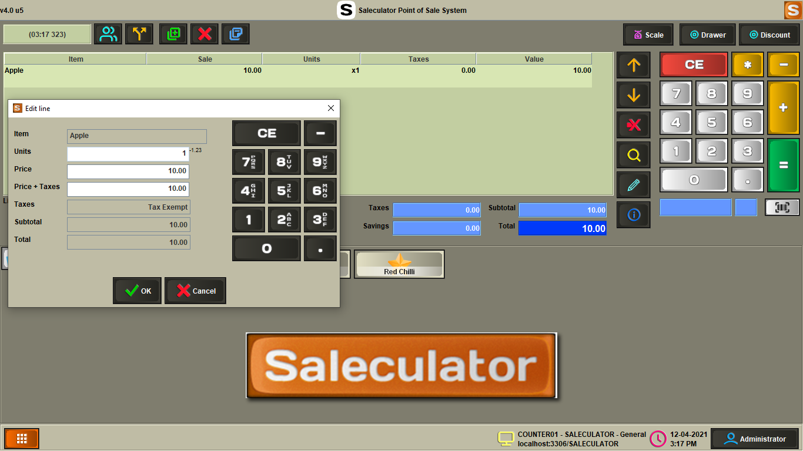Tap 6 MNO key in Edit line dialog
The width and height of the screenshot is (803, 451).
[x=320, y=191]
